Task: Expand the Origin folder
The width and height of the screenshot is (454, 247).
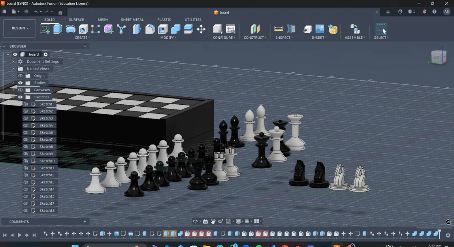Action: click(13, 75)
